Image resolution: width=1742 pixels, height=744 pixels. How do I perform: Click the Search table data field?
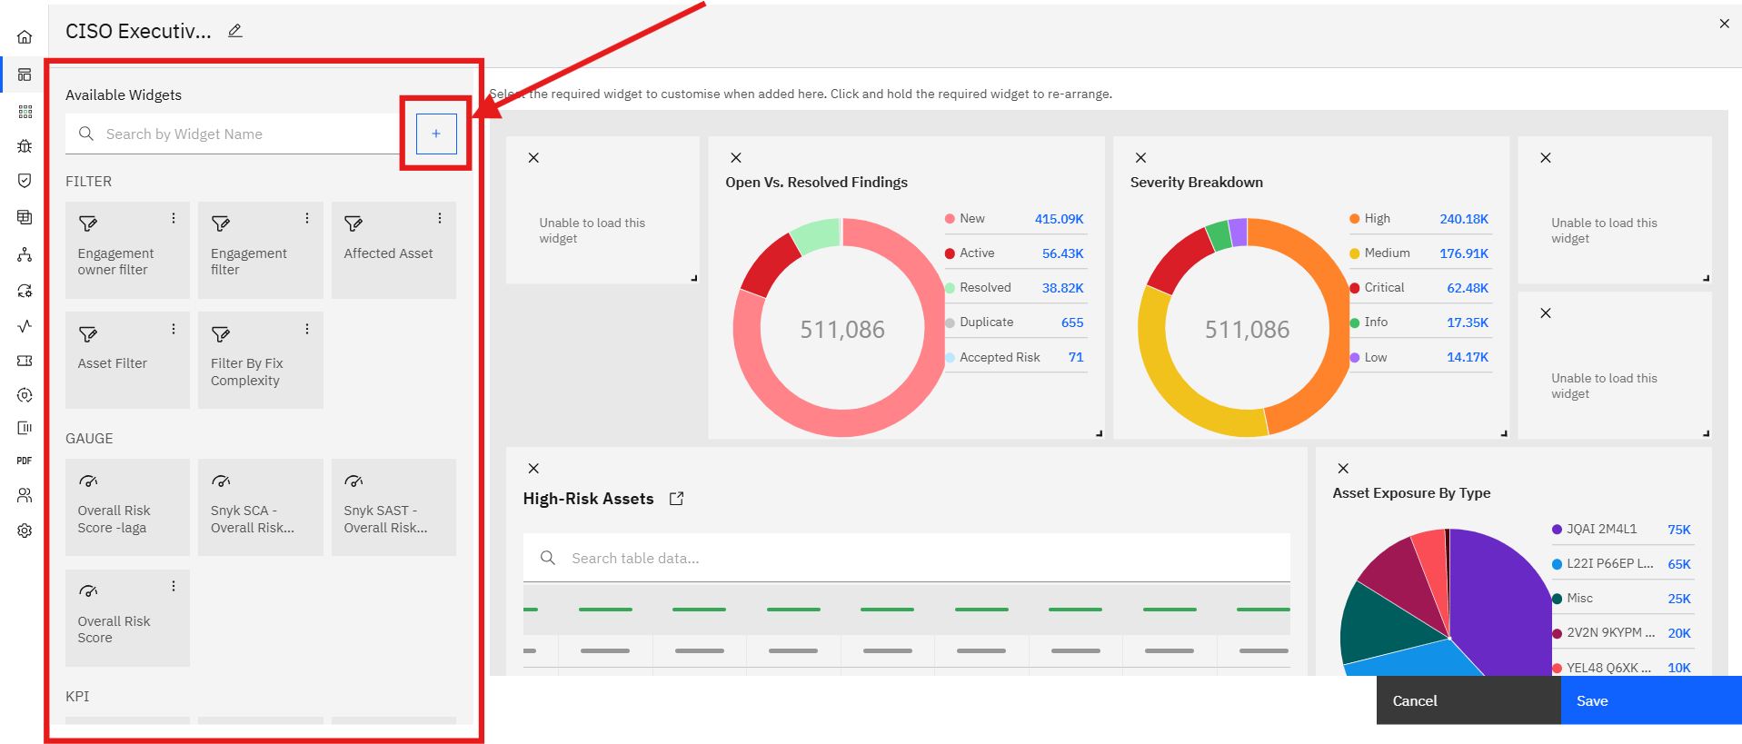[907, 558]
